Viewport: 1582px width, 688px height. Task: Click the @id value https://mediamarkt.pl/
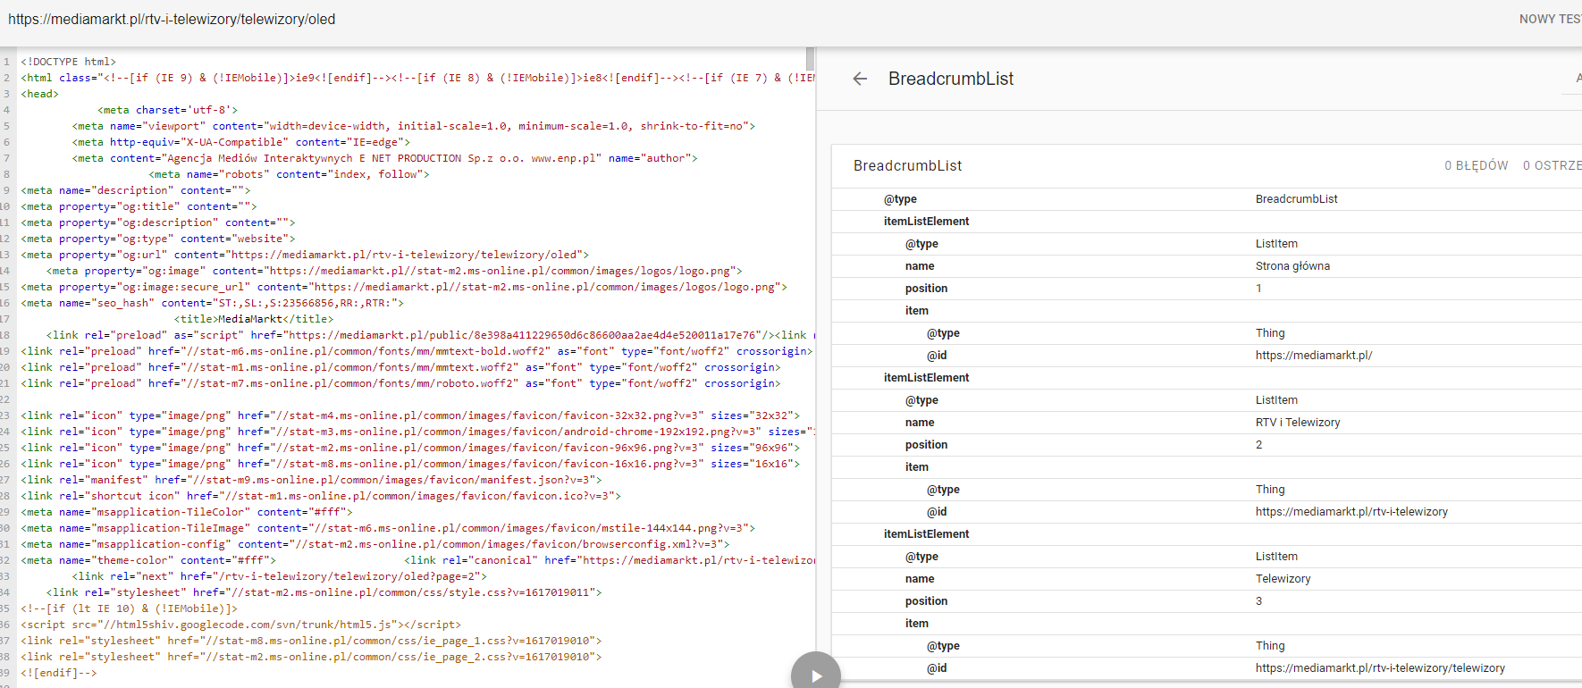1314,356
